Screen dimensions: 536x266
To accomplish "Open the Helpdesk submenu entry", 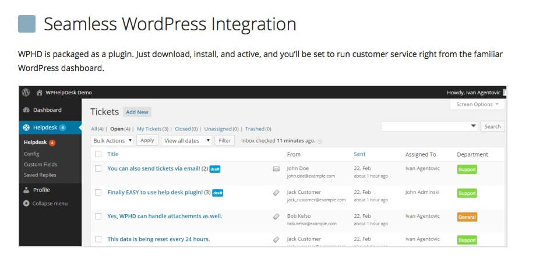I will [35, 143].
